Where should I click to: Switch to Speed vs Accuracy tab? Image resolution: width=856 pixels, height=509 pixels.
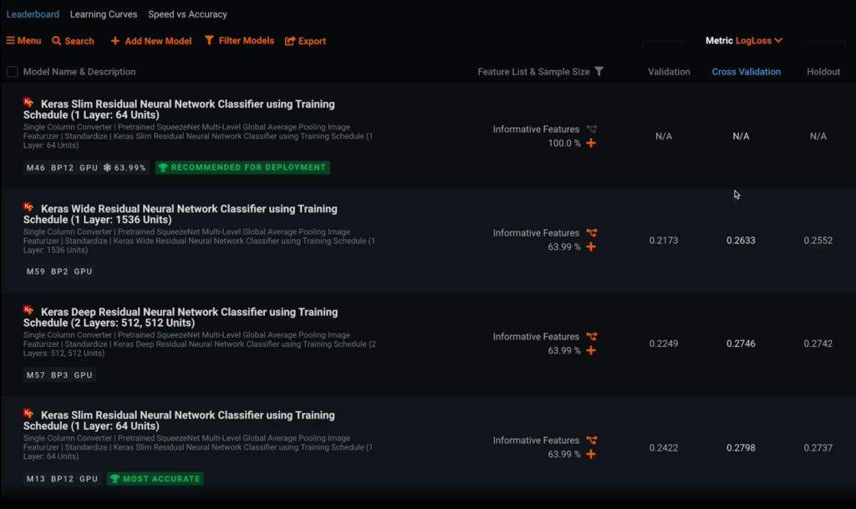click(187, 14)
